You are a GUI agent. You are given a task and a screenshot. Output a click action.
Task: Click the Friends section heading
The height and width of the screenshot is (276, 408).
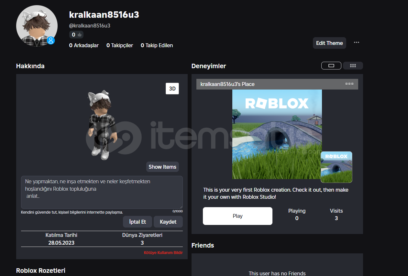click(203, 245)
